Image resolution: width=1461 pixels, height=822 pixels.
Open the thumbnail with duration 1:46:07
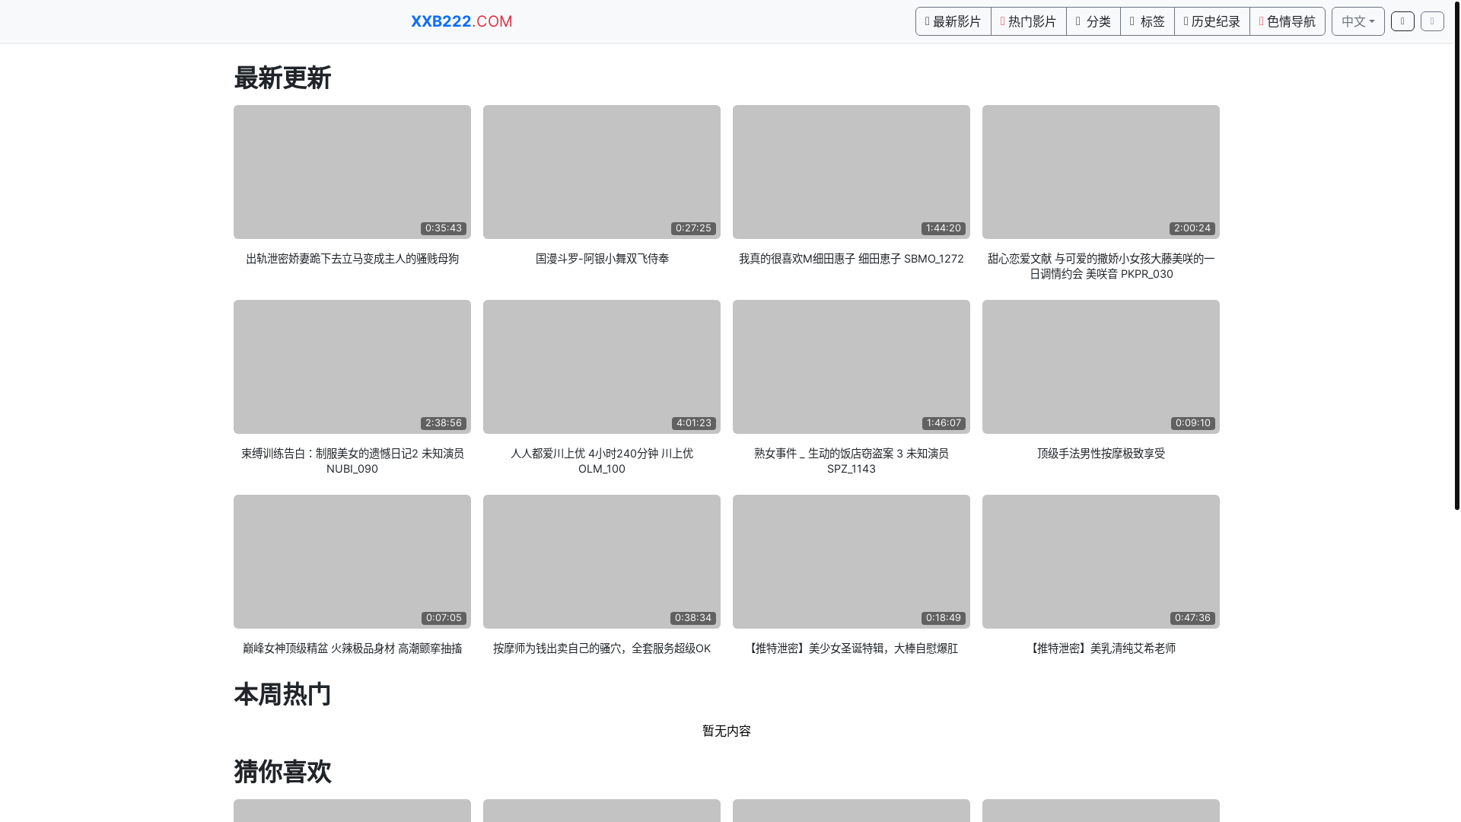pos(851,367)
